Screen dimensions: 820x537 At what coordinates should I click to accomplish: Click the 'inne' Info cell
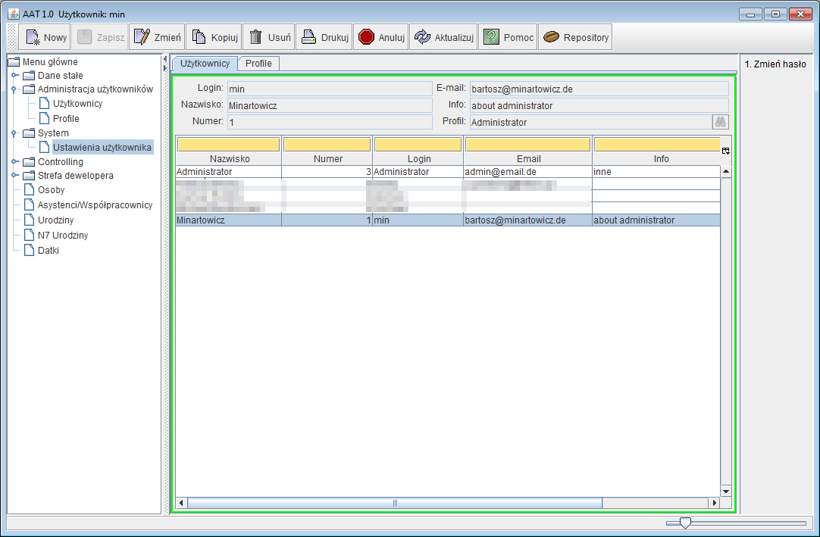click(x=656, y=171)
